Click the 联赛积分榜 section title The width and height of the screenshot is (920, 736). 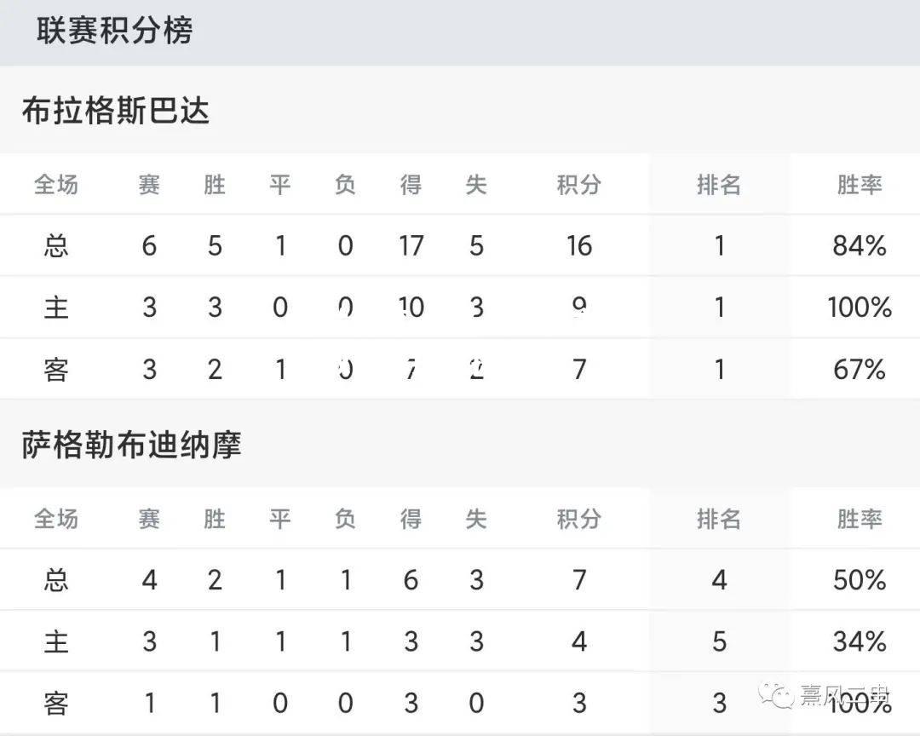click(114, 31)
